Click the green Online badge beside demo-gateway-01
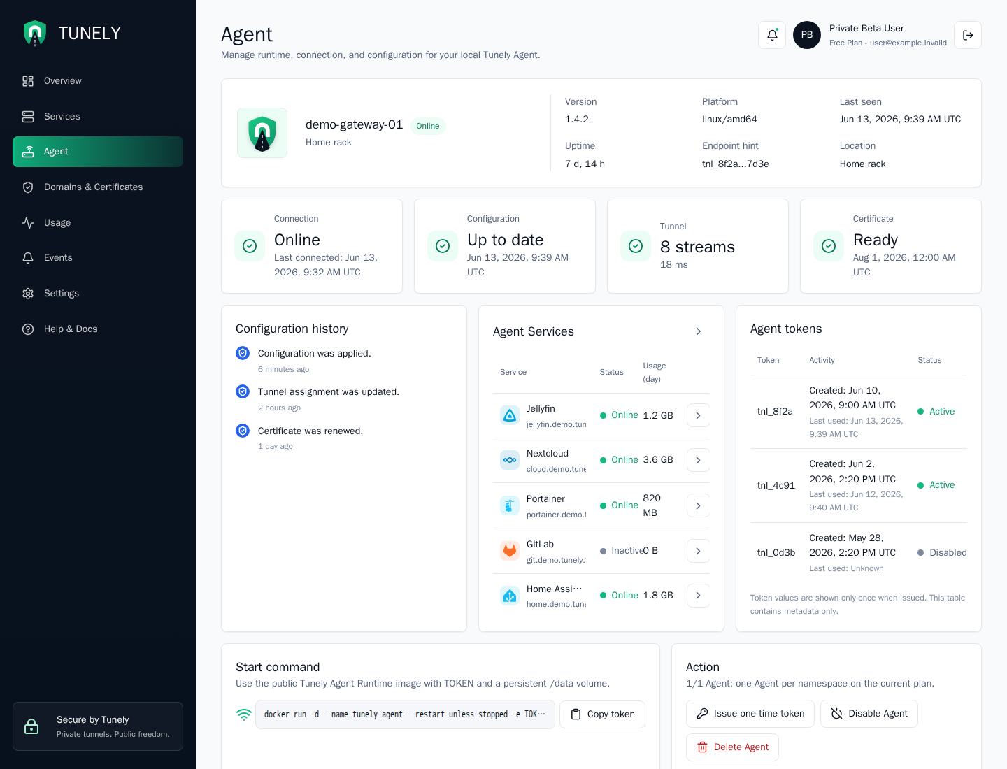Screen dimensions: 1007x769 click(428, 126)
